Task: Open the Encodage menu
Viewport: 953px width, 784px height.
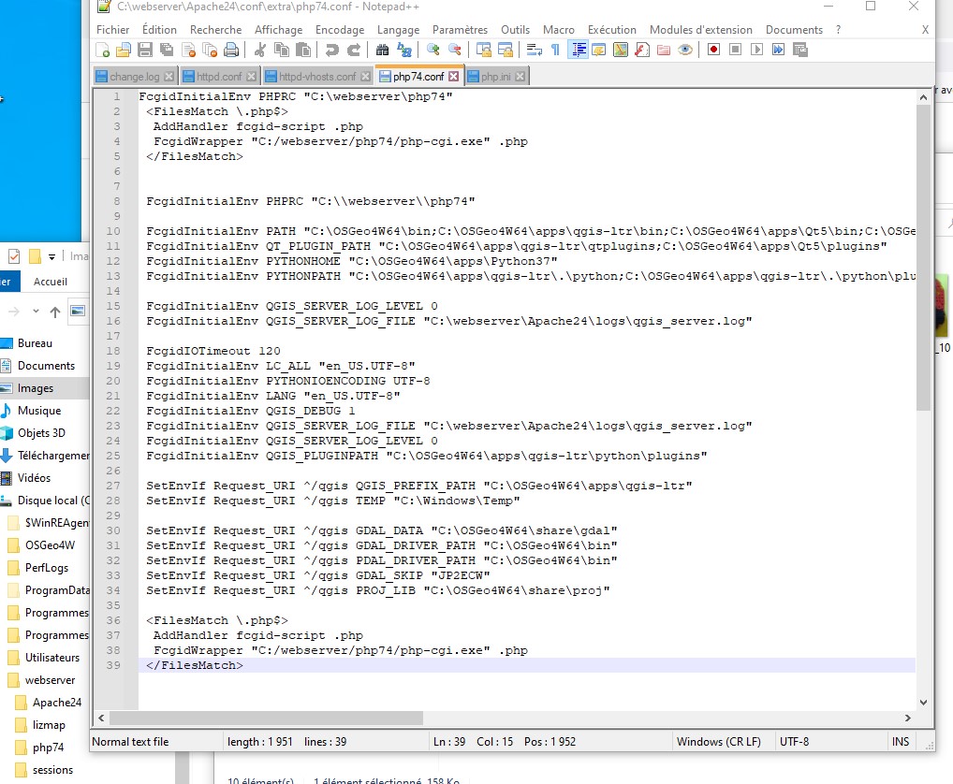Action: pos(339,29)
